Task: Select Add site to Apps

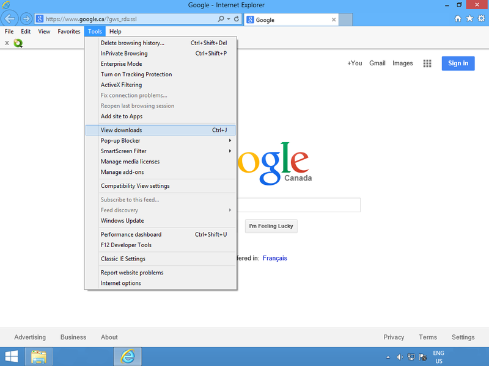Action: pyautogui.click(x=161, y=117)
